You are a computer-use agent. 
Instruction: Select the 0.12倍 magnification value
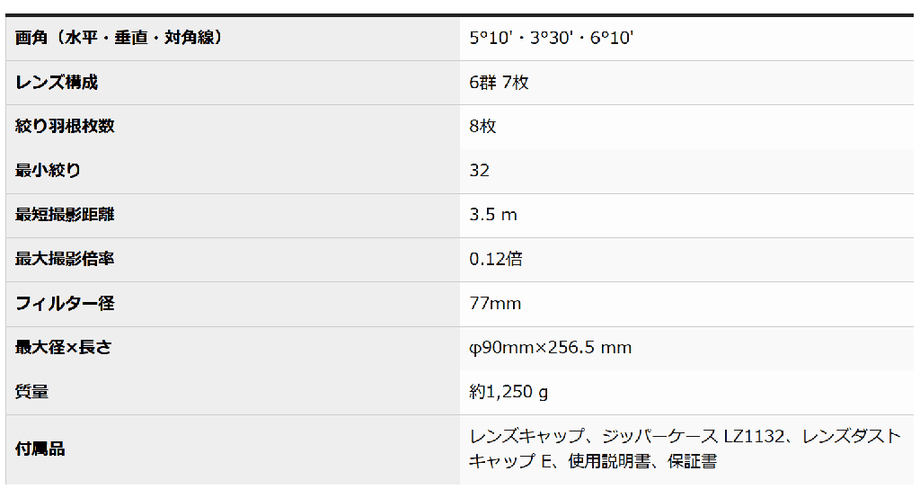pos(495,259)
